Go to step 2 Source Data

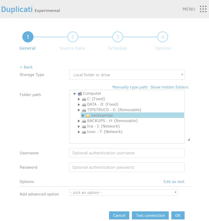pos(73,37)
